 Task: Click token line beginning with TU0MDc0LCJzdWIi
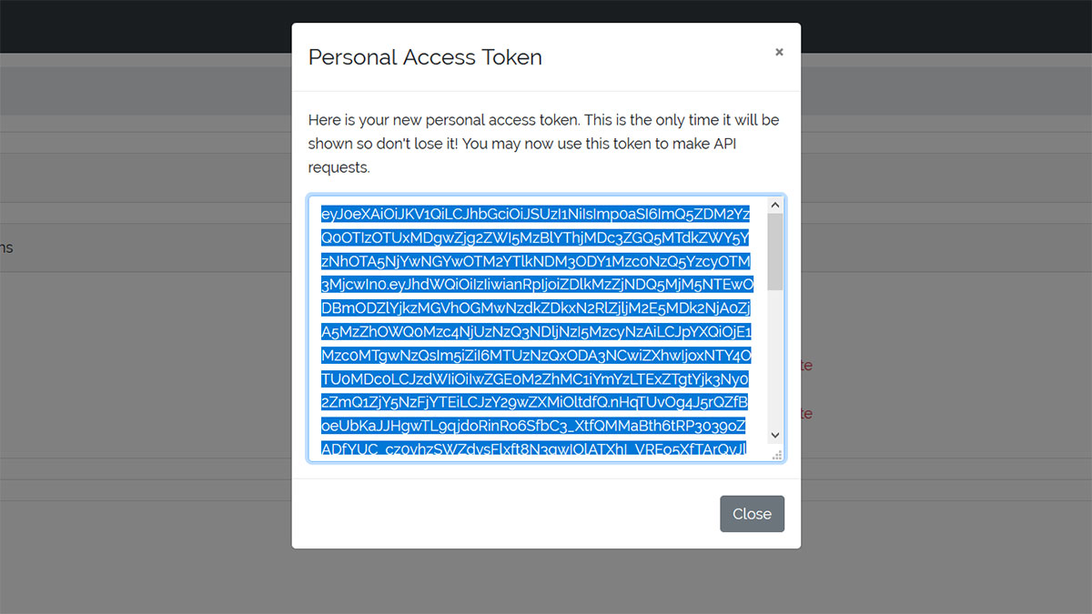(x=535, y=379)
